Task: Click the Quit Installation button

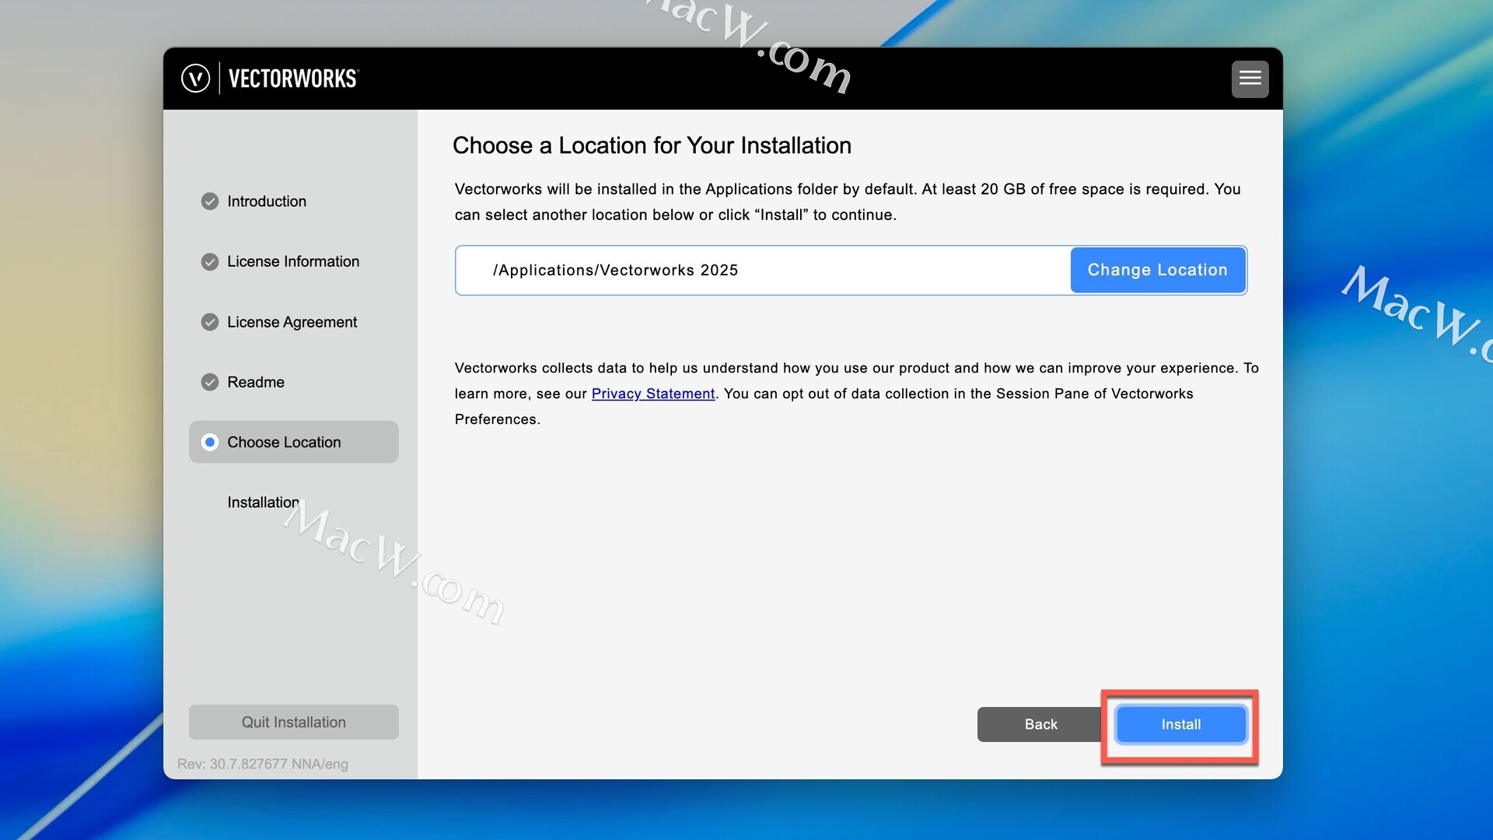Action: [293, 722]
